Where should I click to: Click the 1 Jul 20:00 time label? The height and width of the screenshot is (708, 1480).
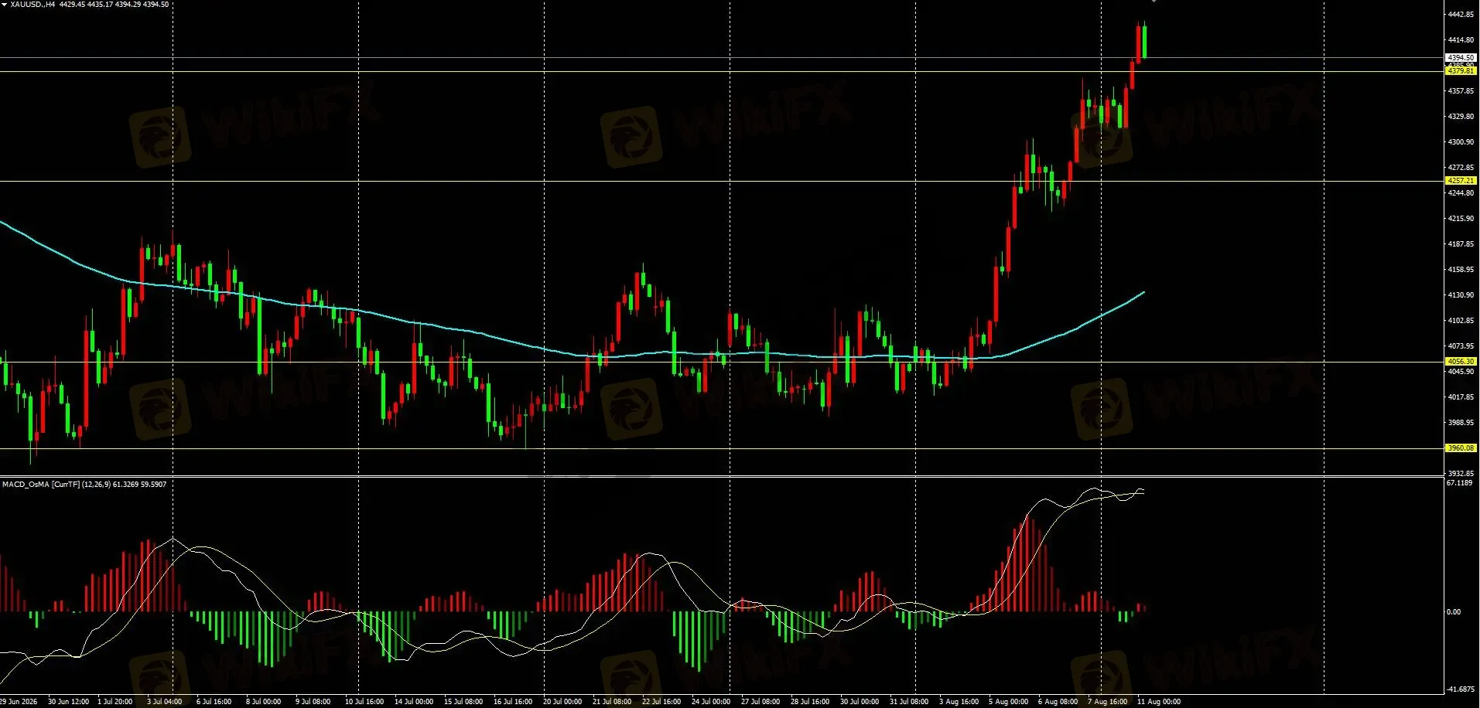(115, 702)
